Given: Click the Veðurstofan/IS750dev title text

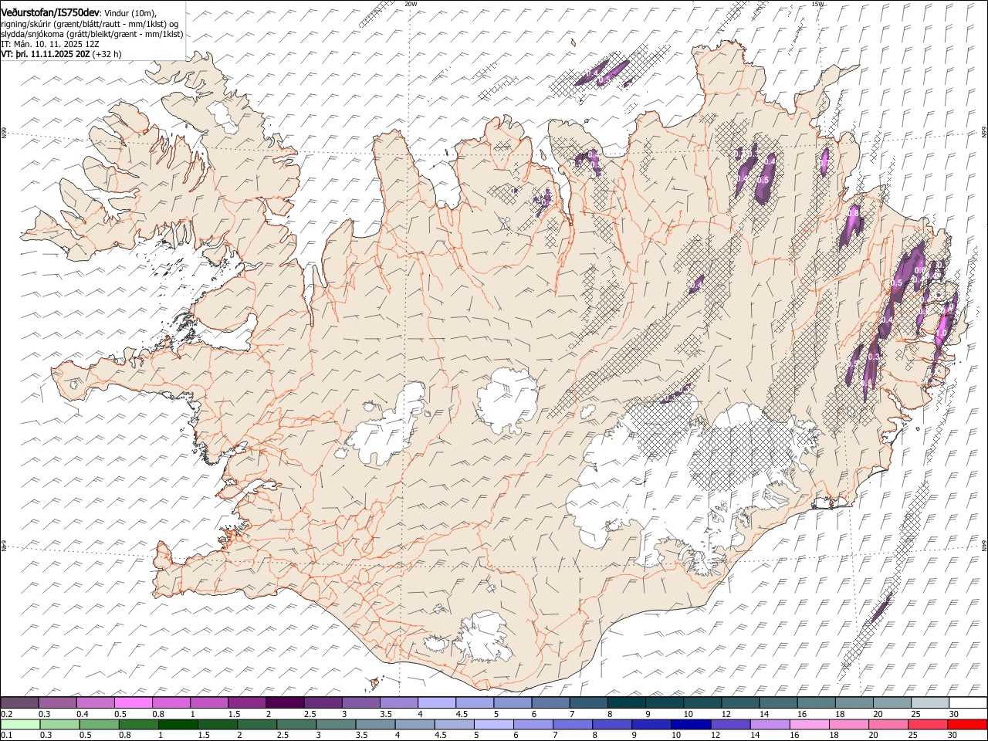Looking at the screenshot, I should coord(50,12).
